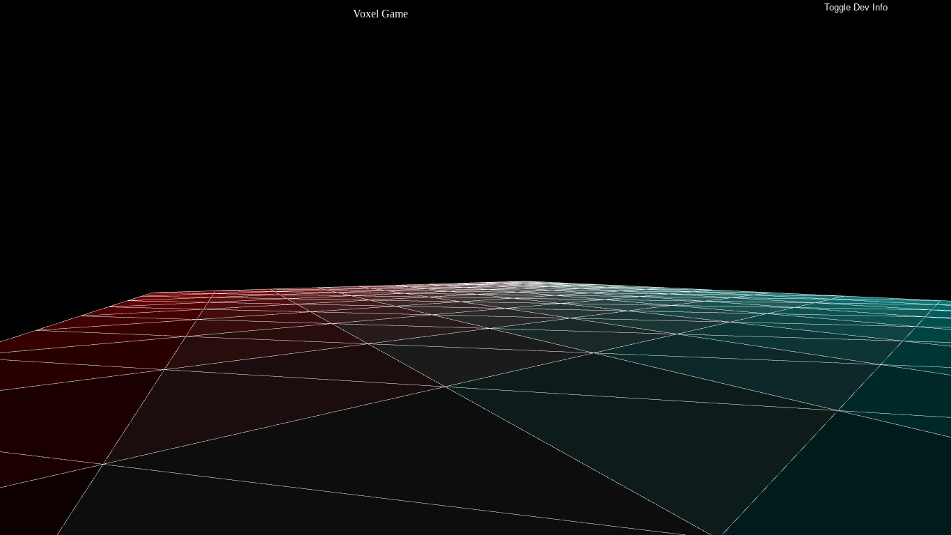This screenshot has width=951, height=535.
Task: Click the Toggle Dev Info button
Action: pos(856,8)
